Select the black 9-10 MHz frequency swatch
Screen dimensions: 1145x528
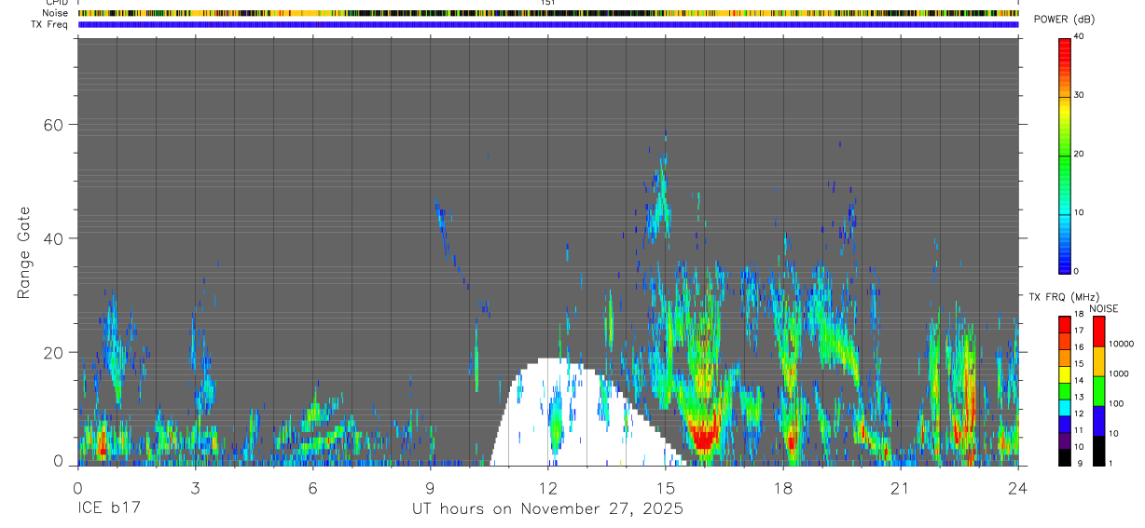(1065, 456)
